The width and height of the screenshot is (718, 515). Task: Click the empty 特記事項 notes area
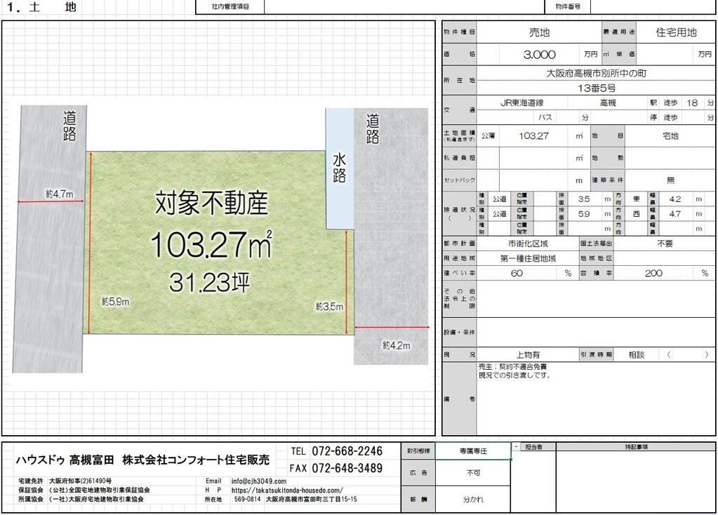[x=636, y=481]
